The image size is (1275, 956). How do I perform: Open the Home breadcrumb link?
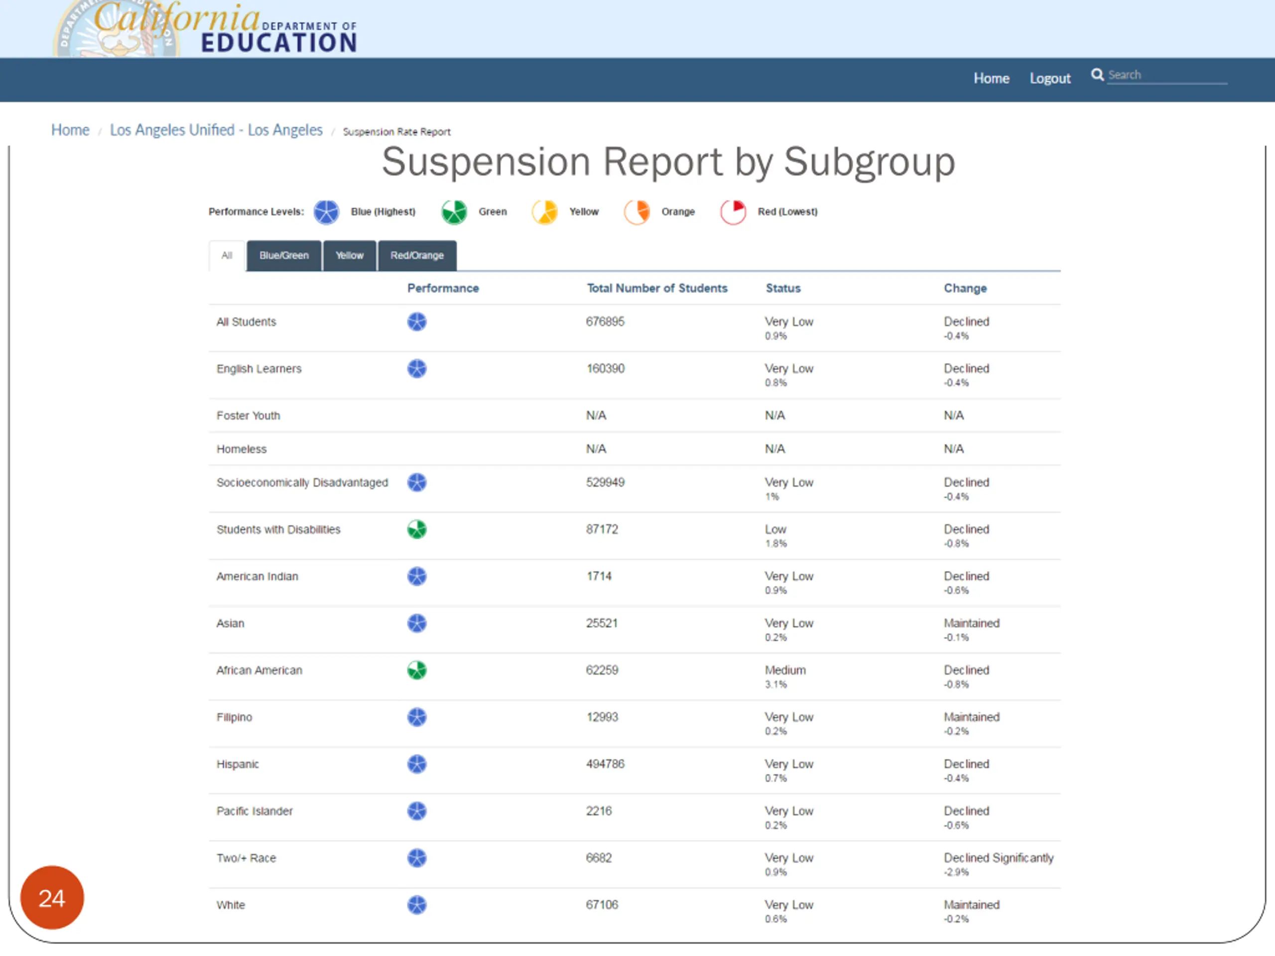[x=70, y=130]
